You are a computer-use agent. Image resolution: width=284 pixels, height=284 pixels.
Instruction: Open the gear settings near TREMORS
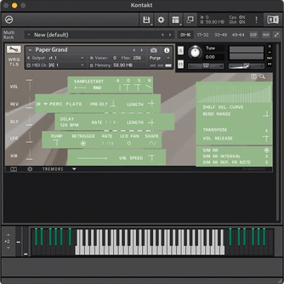pos(30,169)
